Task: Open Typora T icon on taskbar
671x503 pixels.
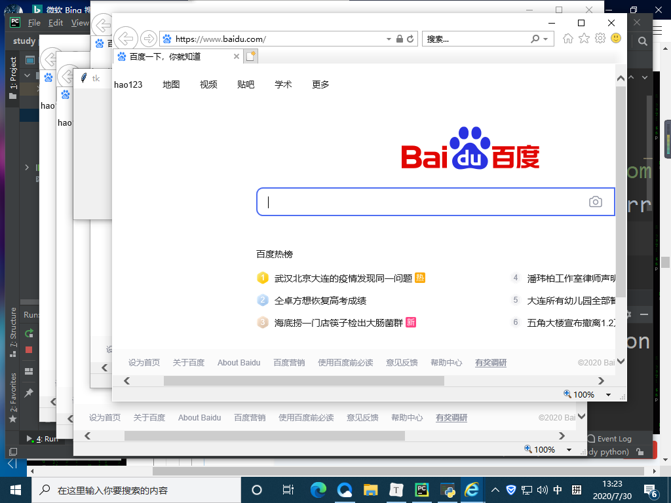Action: [x=396, y=490]
